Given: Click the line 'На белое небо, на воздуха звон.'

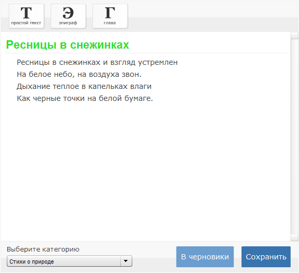Looking at the screenshot, I should [79, 74].
